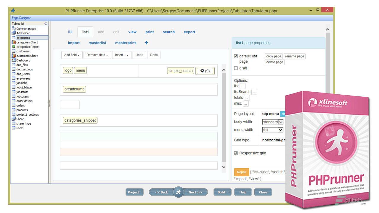Collapse the Tables list panel
Viewport: 379px width, 213px height.
click(46, 23)
